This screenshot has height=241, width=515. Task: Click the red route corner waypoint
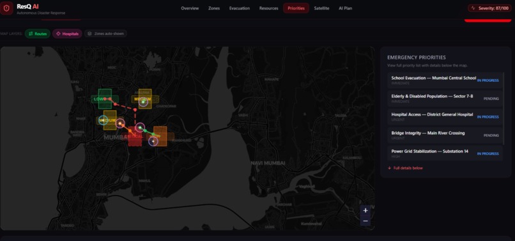pyautogui.click(x=135, y=109)
